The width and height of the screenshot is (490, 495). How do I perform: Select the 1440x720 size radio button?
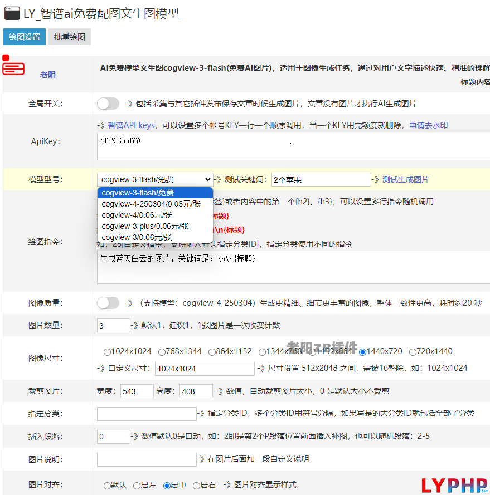[x=362, y=352]
